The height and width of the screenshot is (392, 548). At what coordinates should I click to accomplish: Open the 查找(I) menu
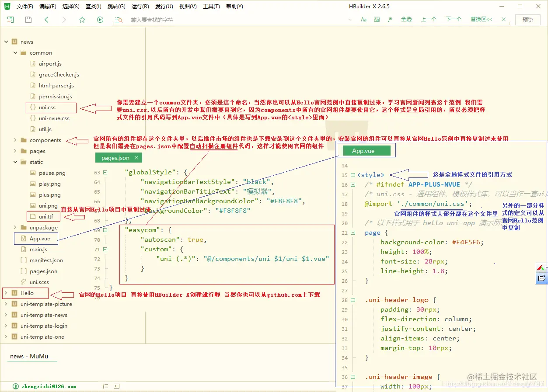point(94,7)
